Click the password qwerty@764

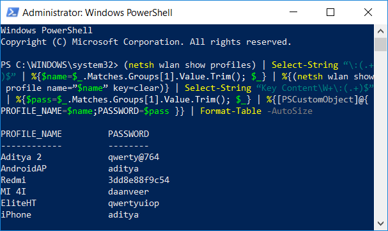[x=134, y=157]
